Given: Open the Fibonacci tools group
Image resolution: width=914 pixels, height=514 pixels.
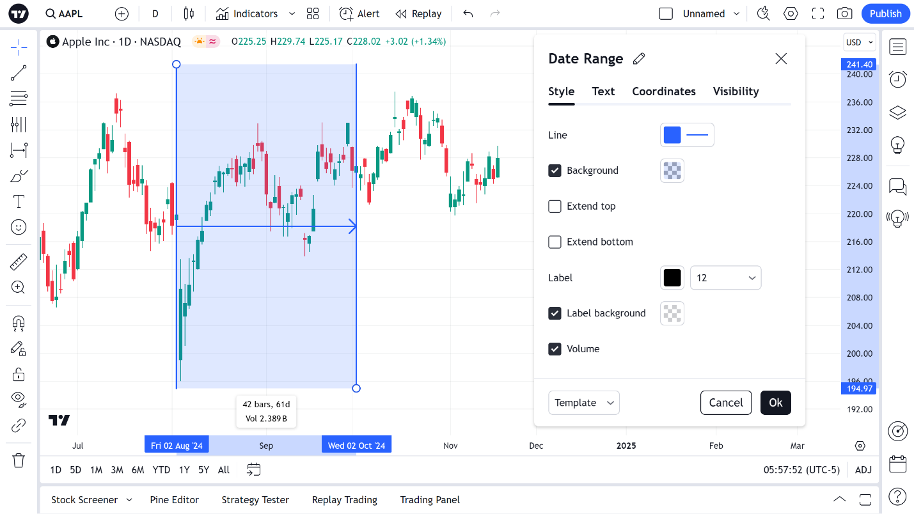Looking at the screenshot, I should pos(19,99).
